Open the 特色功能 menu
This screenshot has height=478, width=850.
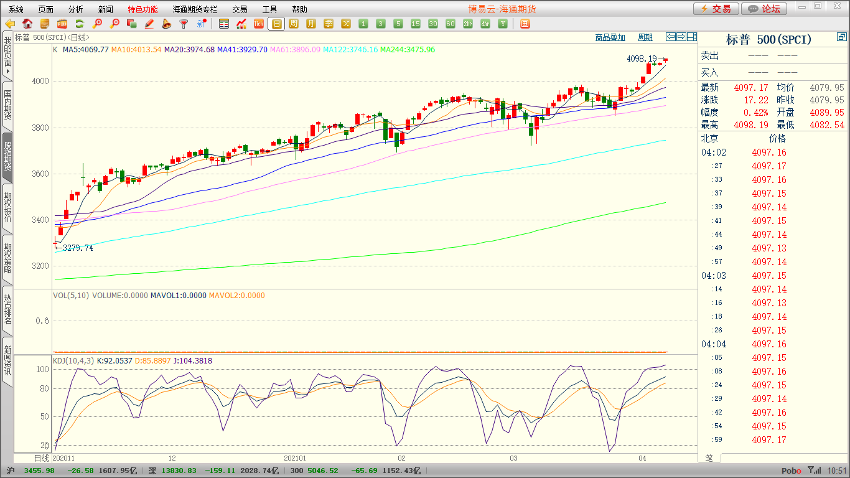[x=143, y=9]
